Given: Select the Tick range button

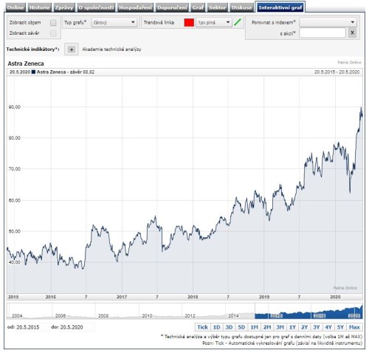Looking at the screenshot, I should [x=202, y=327].
